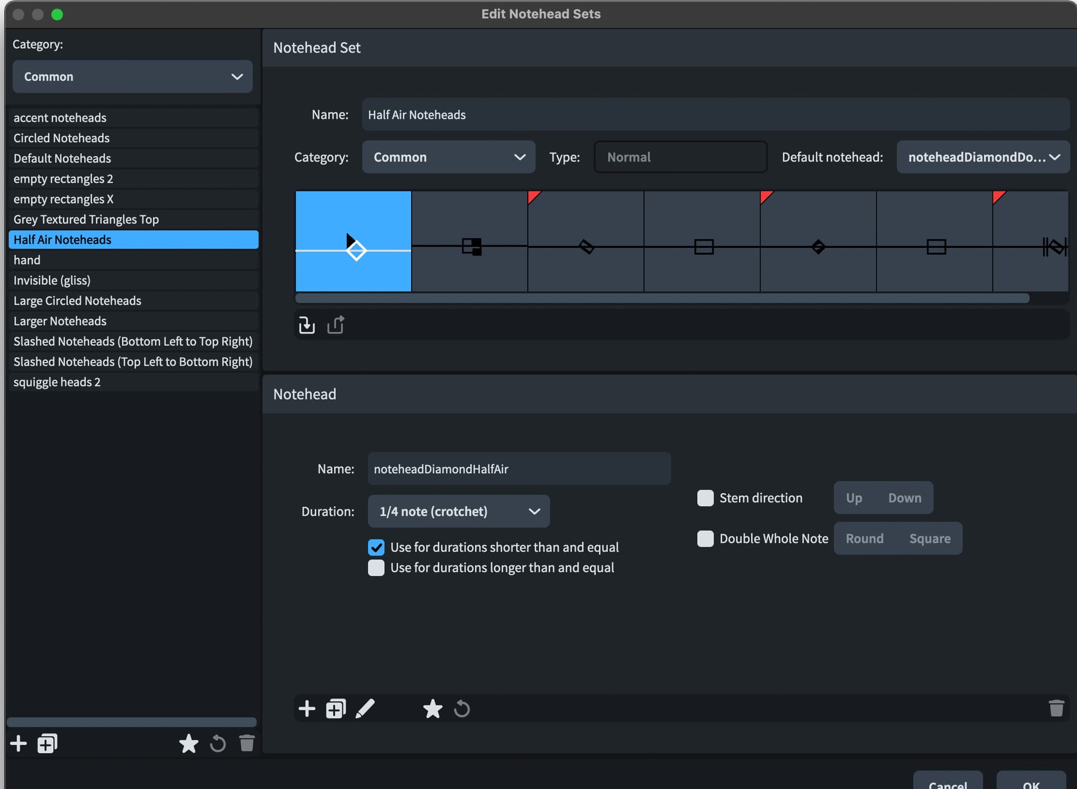1077x789 pixels.
Task: Click the Cancel button
Action: click(x=947, y=783)
